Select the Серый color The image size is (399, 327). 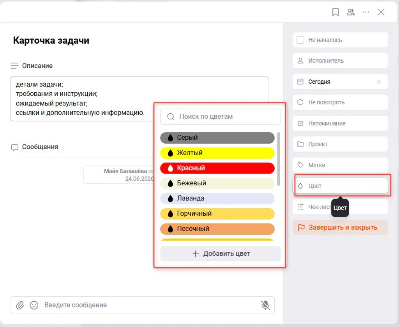click(217, 138)
